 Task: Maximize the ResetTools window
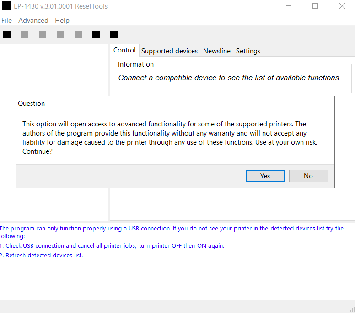(315, 6)
